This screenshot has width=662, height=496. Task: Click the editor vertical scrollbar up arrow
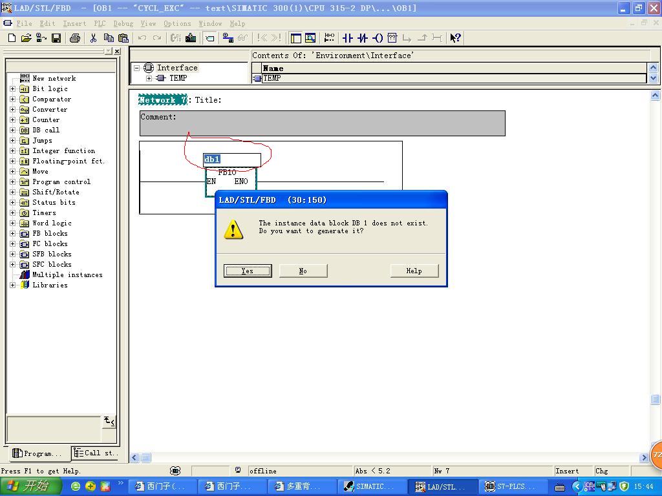(x=655, y=96)
